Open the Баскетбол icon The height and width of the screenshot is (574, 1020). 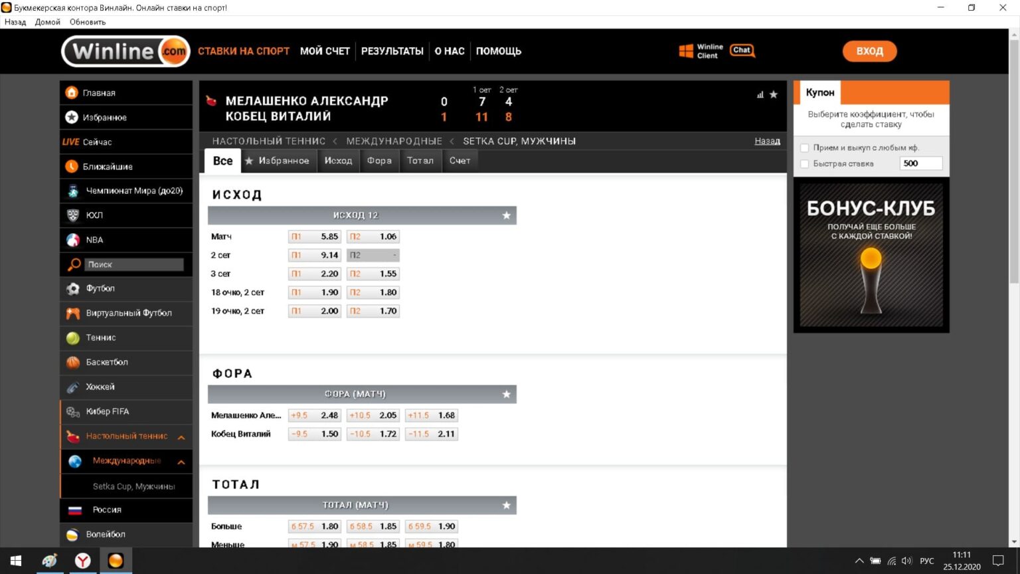(73, 363)
